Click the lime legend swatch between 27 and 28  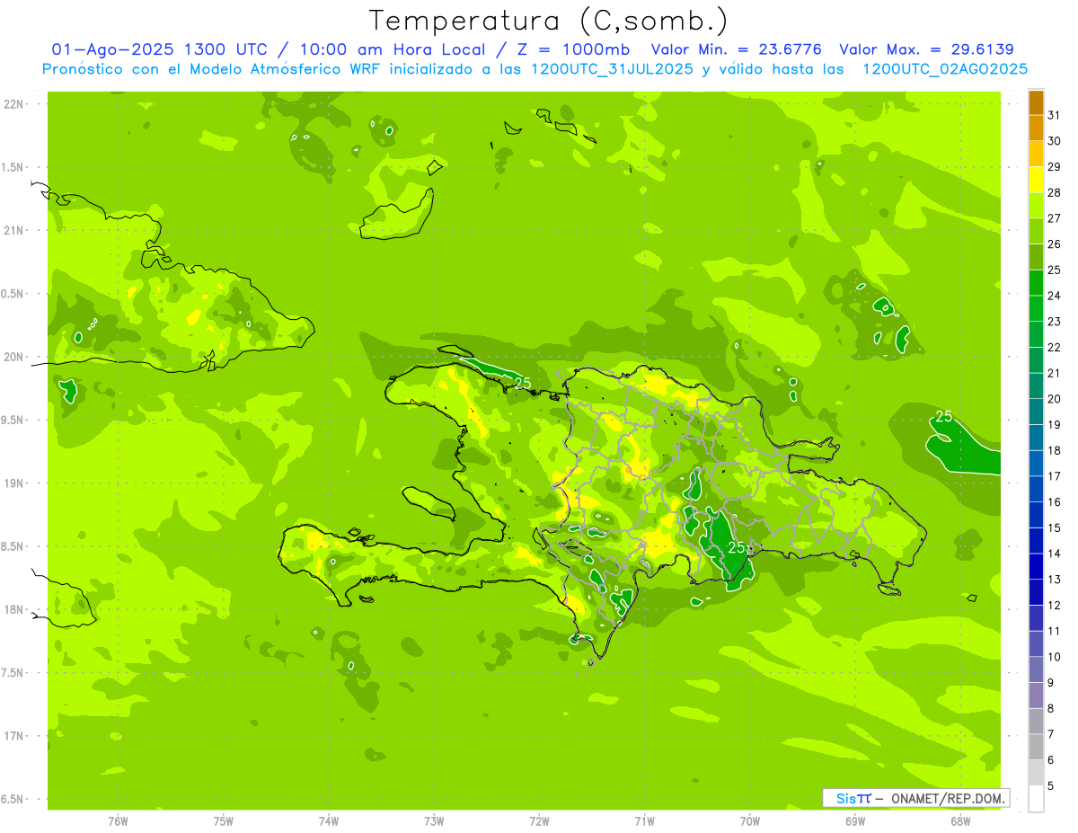click(x=1036, y=205)
